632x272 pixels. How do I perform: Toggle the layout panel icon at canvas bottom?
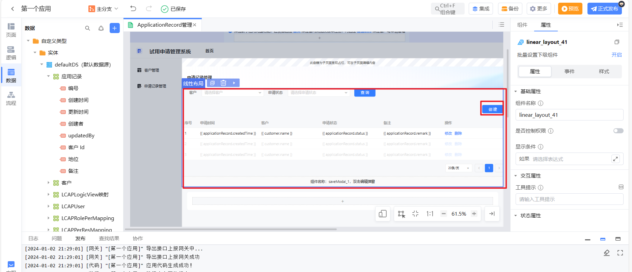(383, 214)
